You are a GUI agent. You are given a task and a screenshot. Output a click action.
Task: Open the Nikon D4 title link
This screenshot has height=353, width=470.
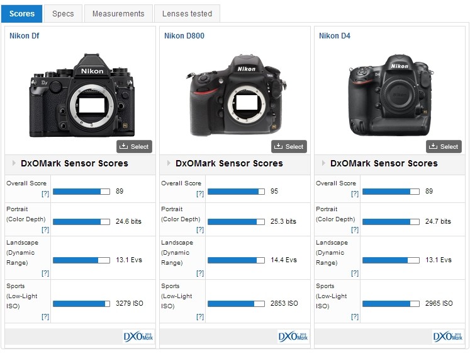334,36
